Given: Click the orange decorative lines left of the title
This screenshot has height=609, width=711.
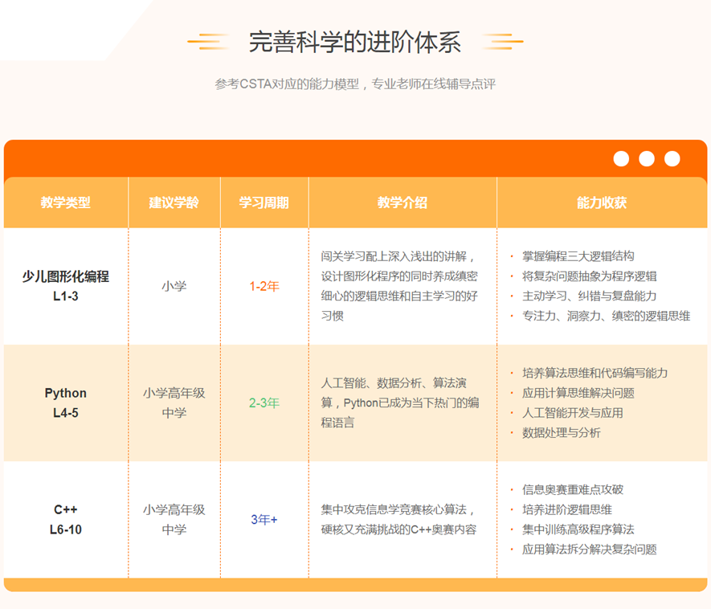Looking at the screenshot, I should (x=208, y=42).
